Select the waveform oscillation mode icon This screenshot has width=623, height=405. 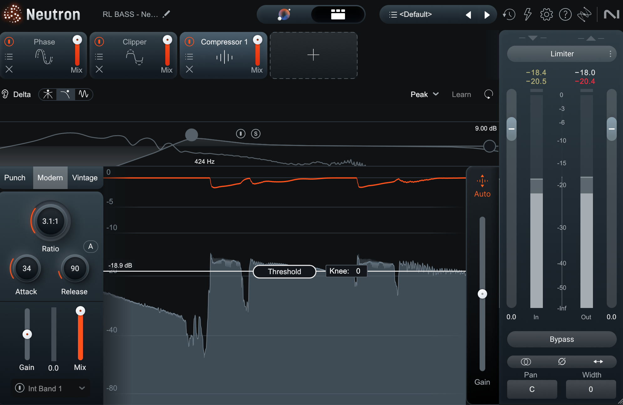[84, 94]
